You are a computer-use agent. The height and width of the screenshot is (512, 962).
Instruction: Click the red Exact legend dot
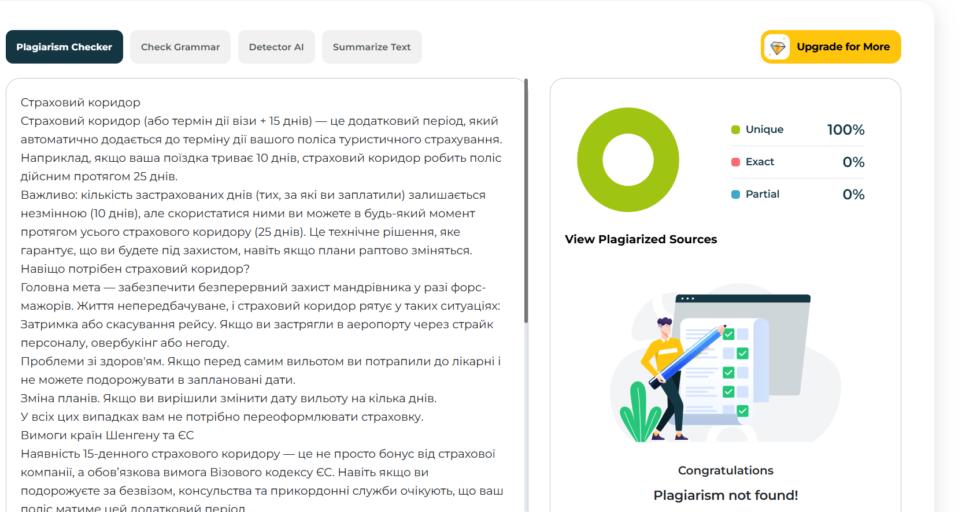[735, 162]
